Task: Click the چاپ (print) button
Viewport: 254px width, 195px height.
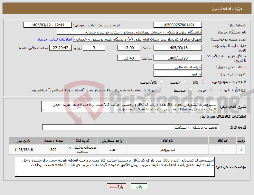Action: point(139,186)
